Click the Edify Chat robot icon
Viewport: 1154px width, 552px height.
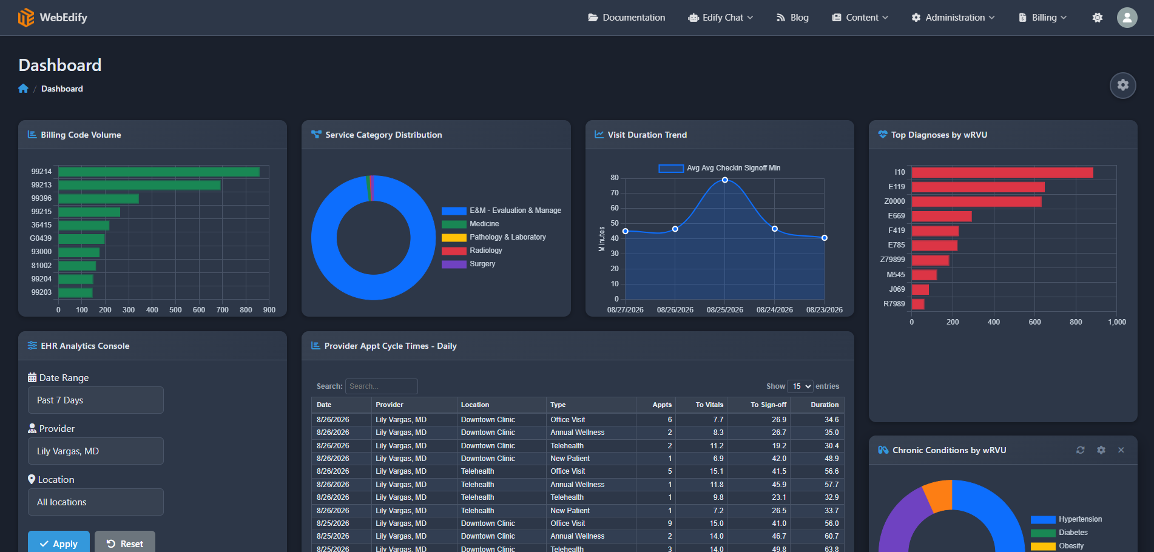point(693,18)
